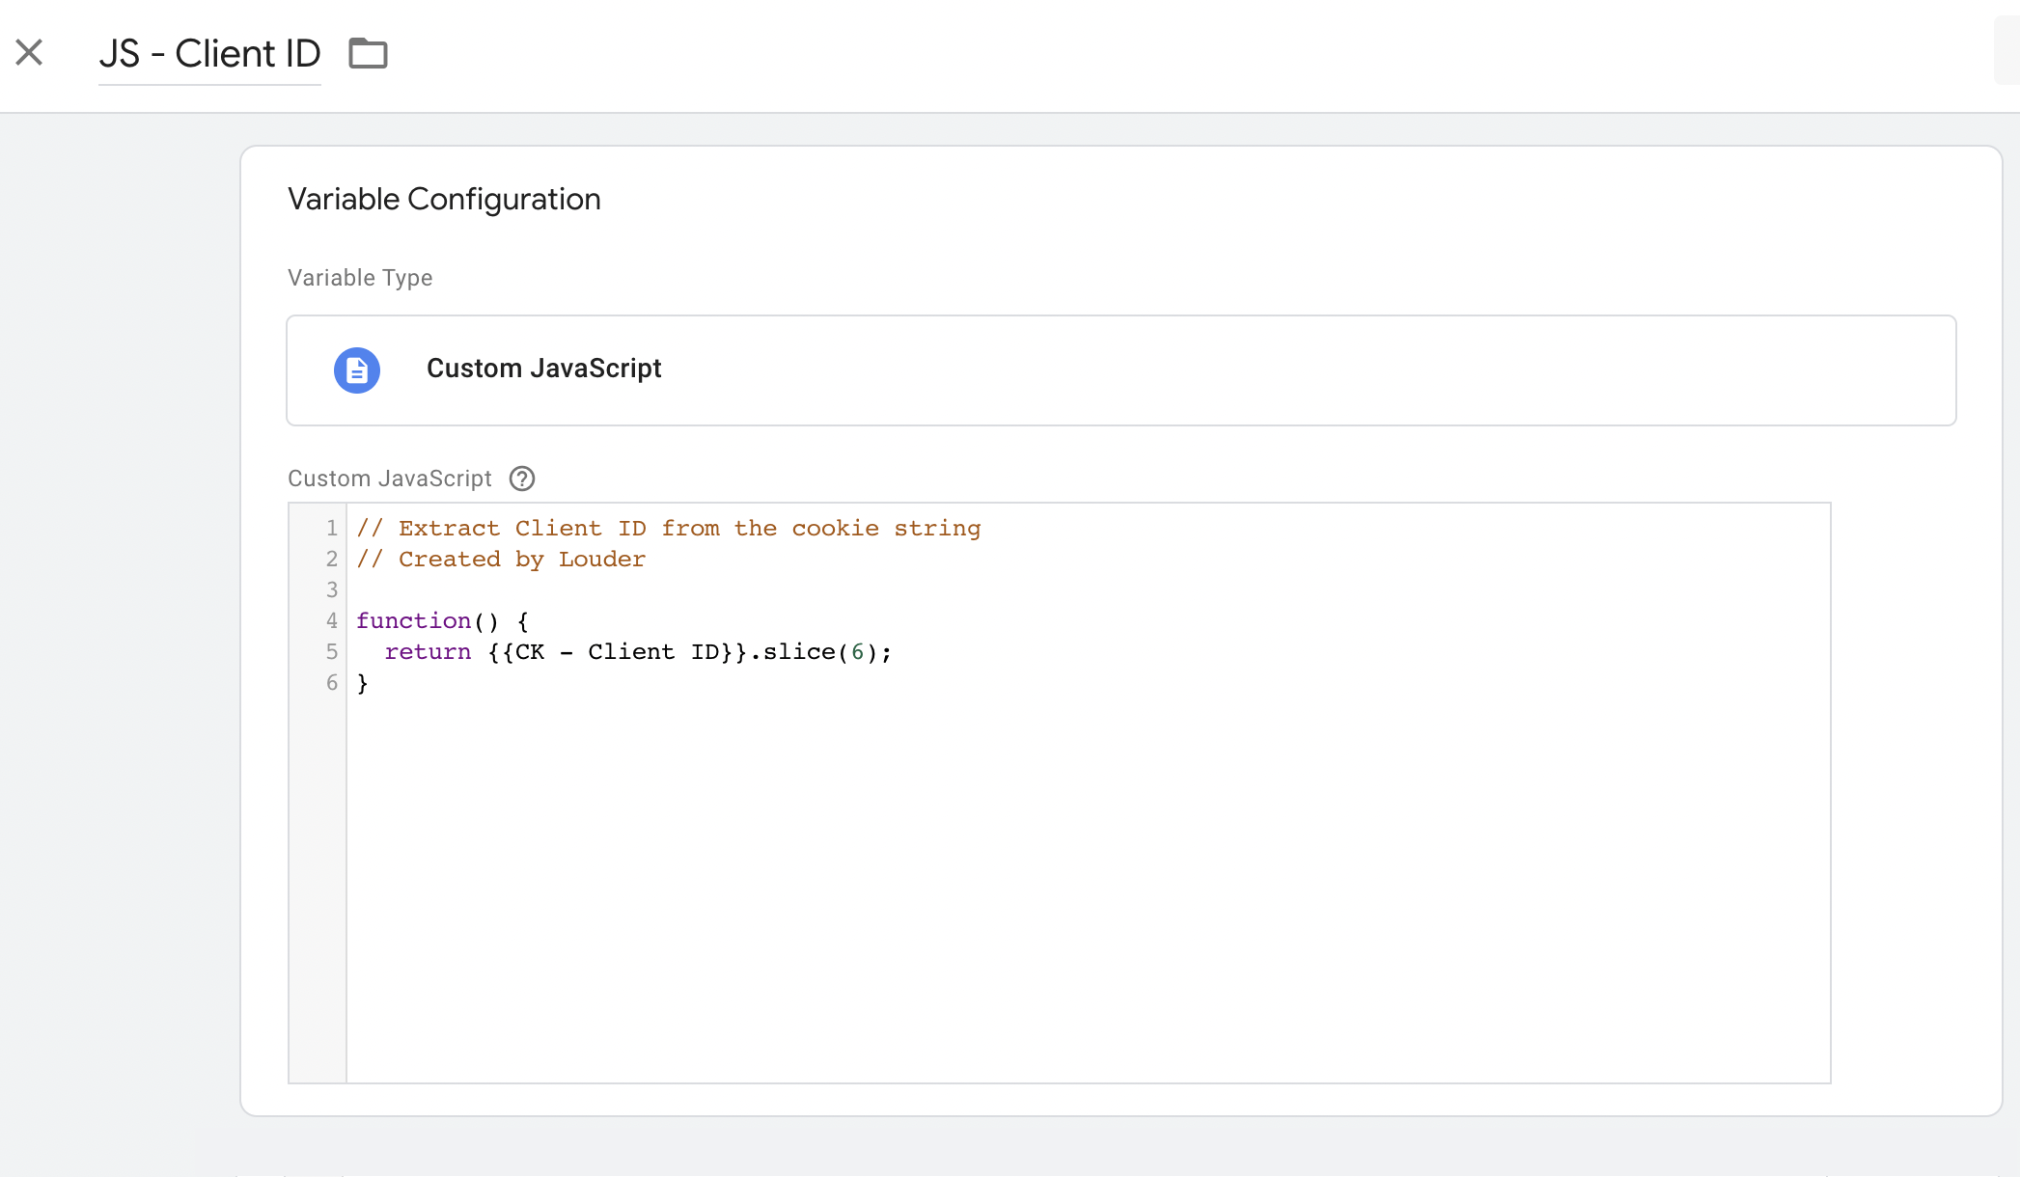The width and height of the screenshot is (2020, 1177).
Task: Place cursor on the function keyword
Action: tap(413, 621)
